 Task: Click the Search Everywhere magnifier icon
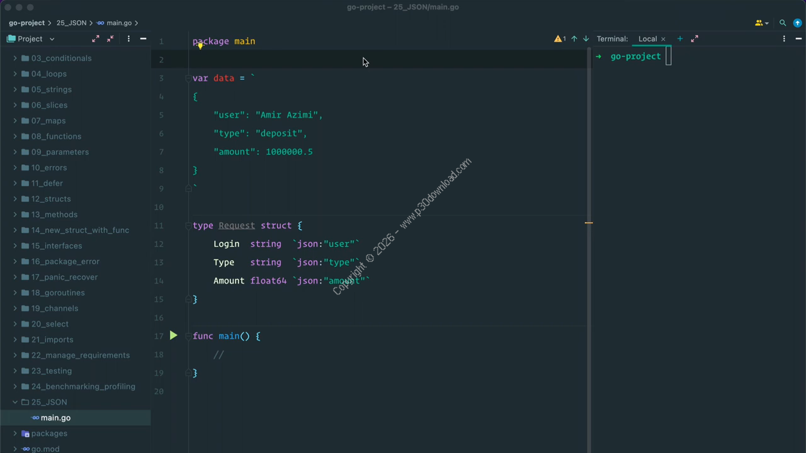tap(783, 23)
